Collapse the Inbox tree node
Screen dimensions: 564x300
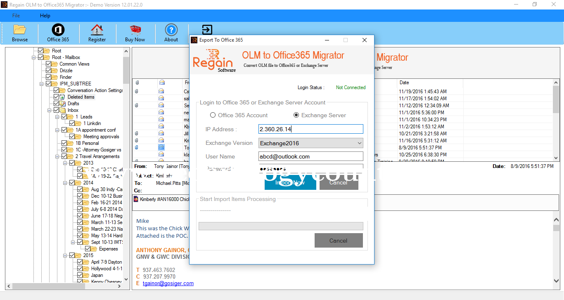pyautogui.click(x=50, y=110)
